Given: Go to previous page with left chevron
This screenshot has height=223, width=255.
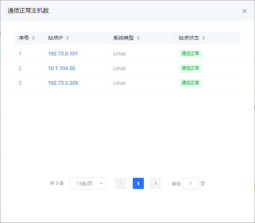Looking at the screenshot, I should pos(121,183).
